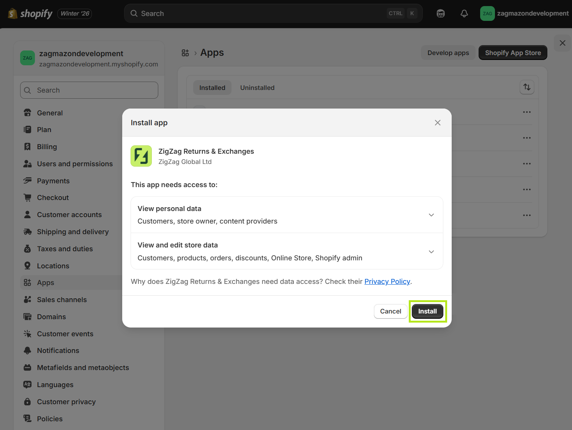Cancel the app installation
This screenshot has width=572, height=430.
[390, 311]
